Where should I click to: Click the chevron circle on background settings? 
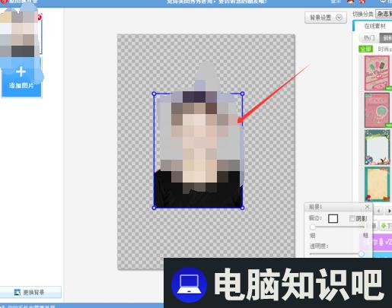pyautogui.click(x=339, y=17)
